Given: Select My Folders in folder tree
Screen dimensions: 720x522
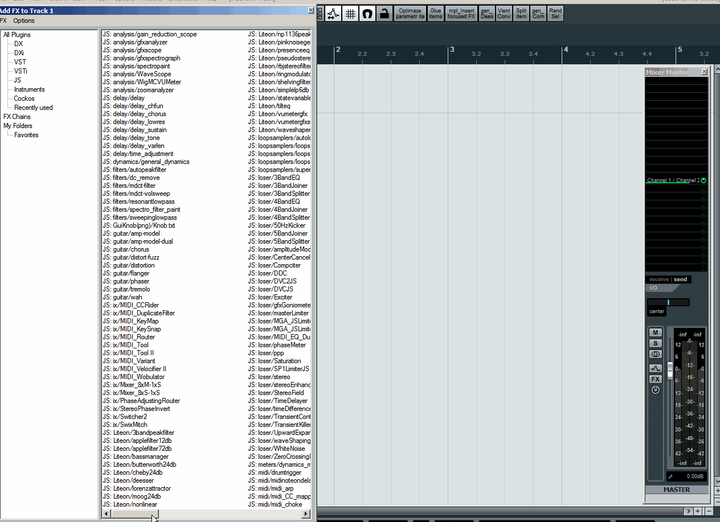Looking at the screenshot, I should tap(18, 126).
